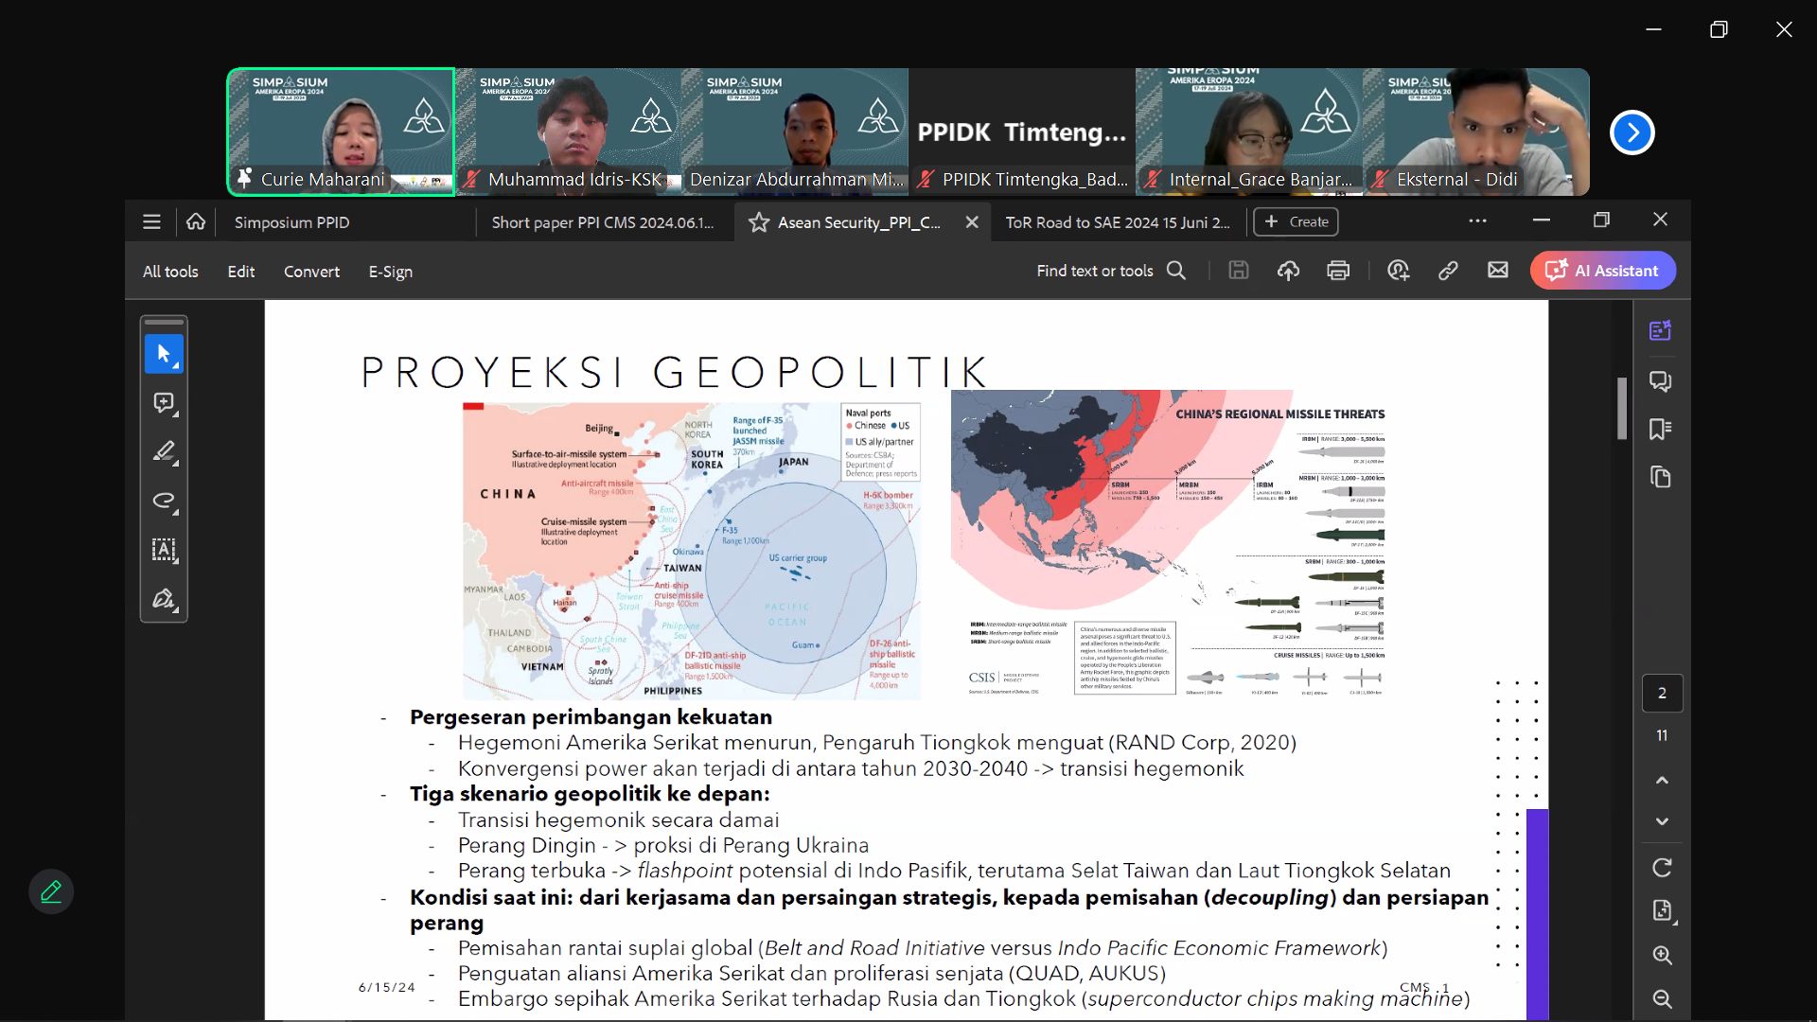
Task: Open the bookmarks panel icon
Action: 1660,429
